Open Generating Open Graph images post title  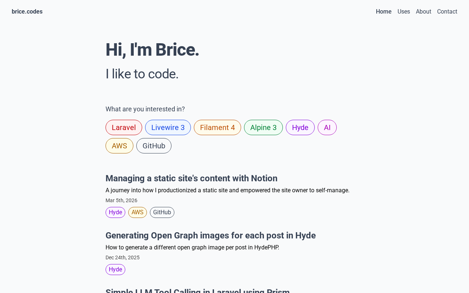click(211, 235)
